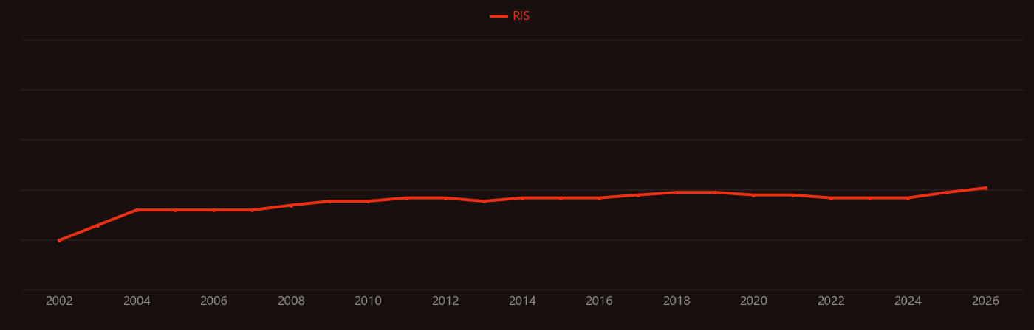The width and height of the screenshot is (1034, 330).
Task: Select the RIS marker for 2024
Action: 908,198
